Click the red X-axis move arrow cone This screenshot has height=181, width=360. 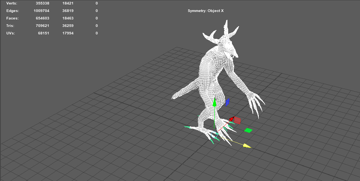point(231,119)
